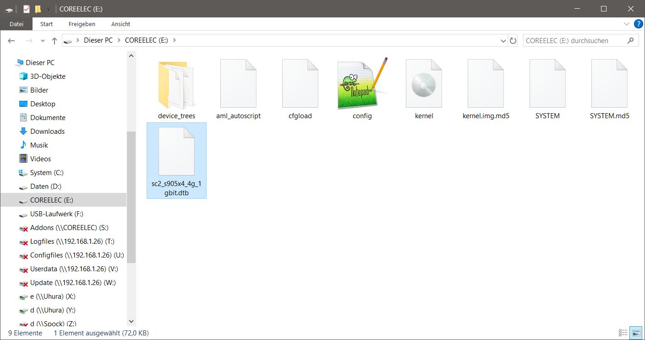Switch to details view icon
This screenshot has width=645, height=340.
(x=623, y=333)
